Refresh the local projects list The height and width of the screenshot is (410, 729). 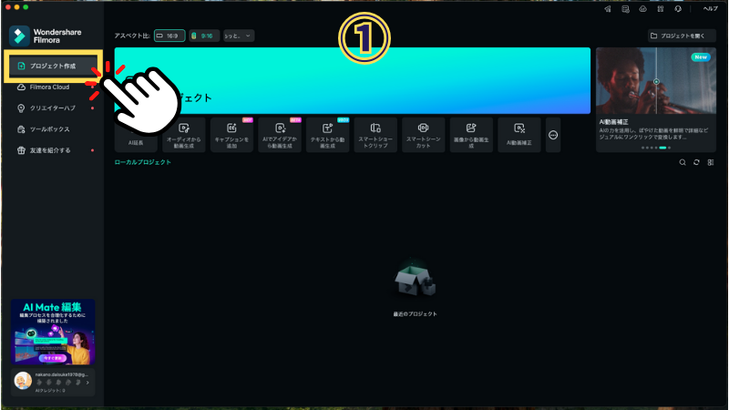(x=696, y=162)
